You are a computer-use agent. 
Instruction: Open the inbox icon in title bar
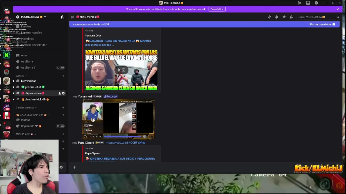308,3
